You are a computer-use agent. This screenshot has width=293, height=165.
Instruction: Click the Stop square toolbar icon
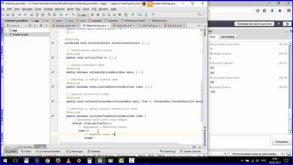pyautogui.click(x=120, y=15)
